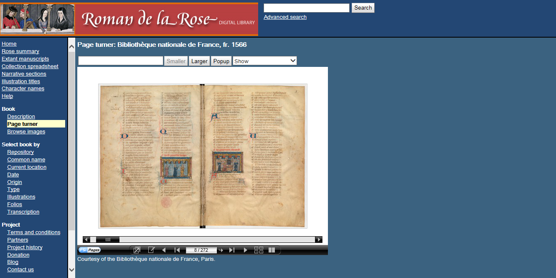
Task: Open Illustration titles
Action: click(21, 82)
